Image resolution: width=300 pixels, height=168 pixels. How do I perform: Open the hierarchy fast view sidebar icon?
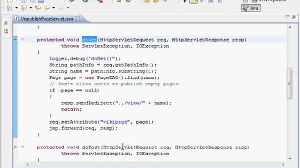(x=6, y=31)
